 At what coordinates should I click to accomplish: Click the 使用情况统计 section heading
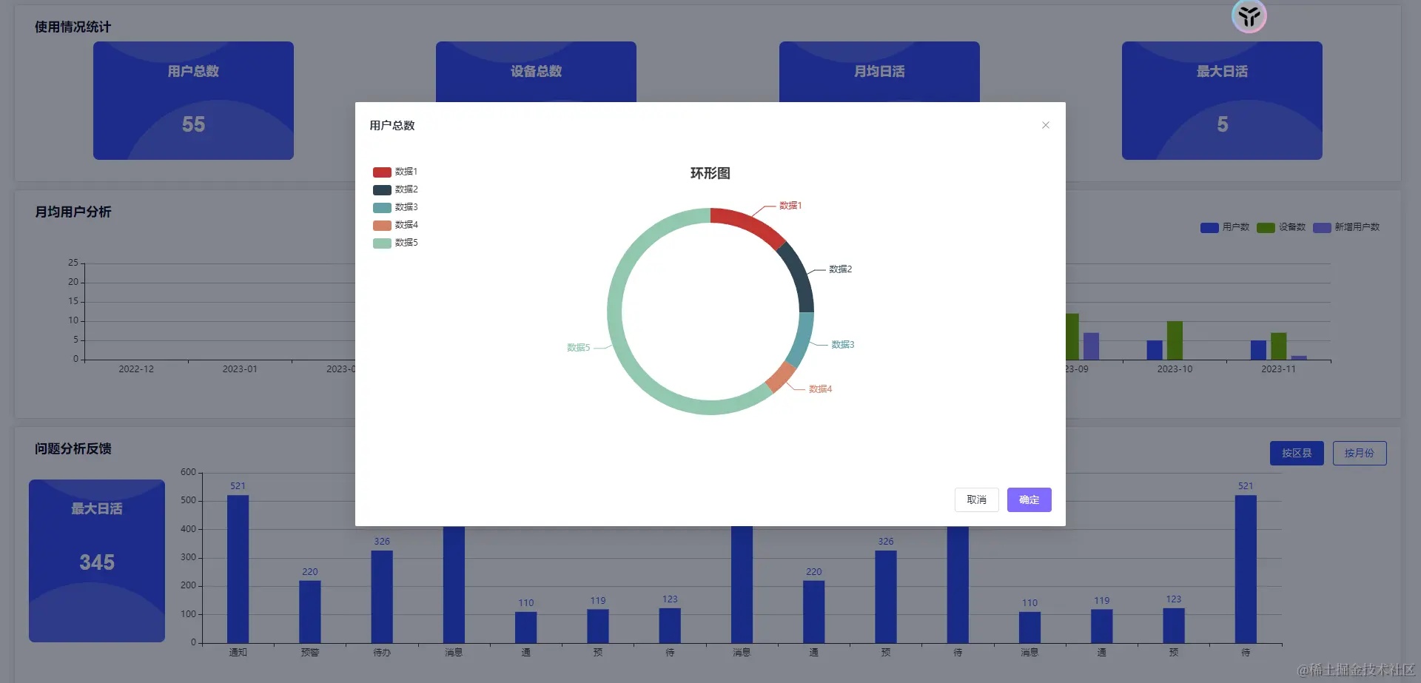coord(73,27)
